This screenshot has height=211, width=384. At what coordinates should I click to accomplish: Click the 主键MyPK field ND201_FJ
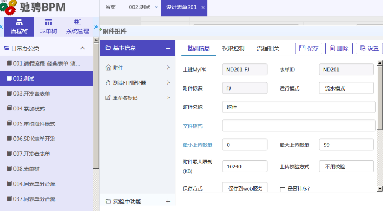pyautogui.click(x=245, y=70)
